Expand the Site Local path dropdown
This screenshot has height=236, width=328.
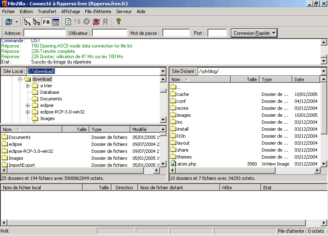(x=163, y=71)
